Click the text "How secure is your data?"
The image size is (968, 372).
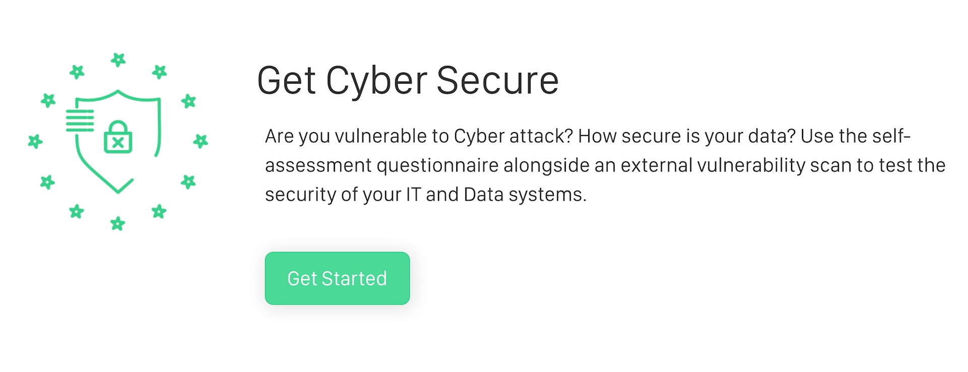point(687,137)
